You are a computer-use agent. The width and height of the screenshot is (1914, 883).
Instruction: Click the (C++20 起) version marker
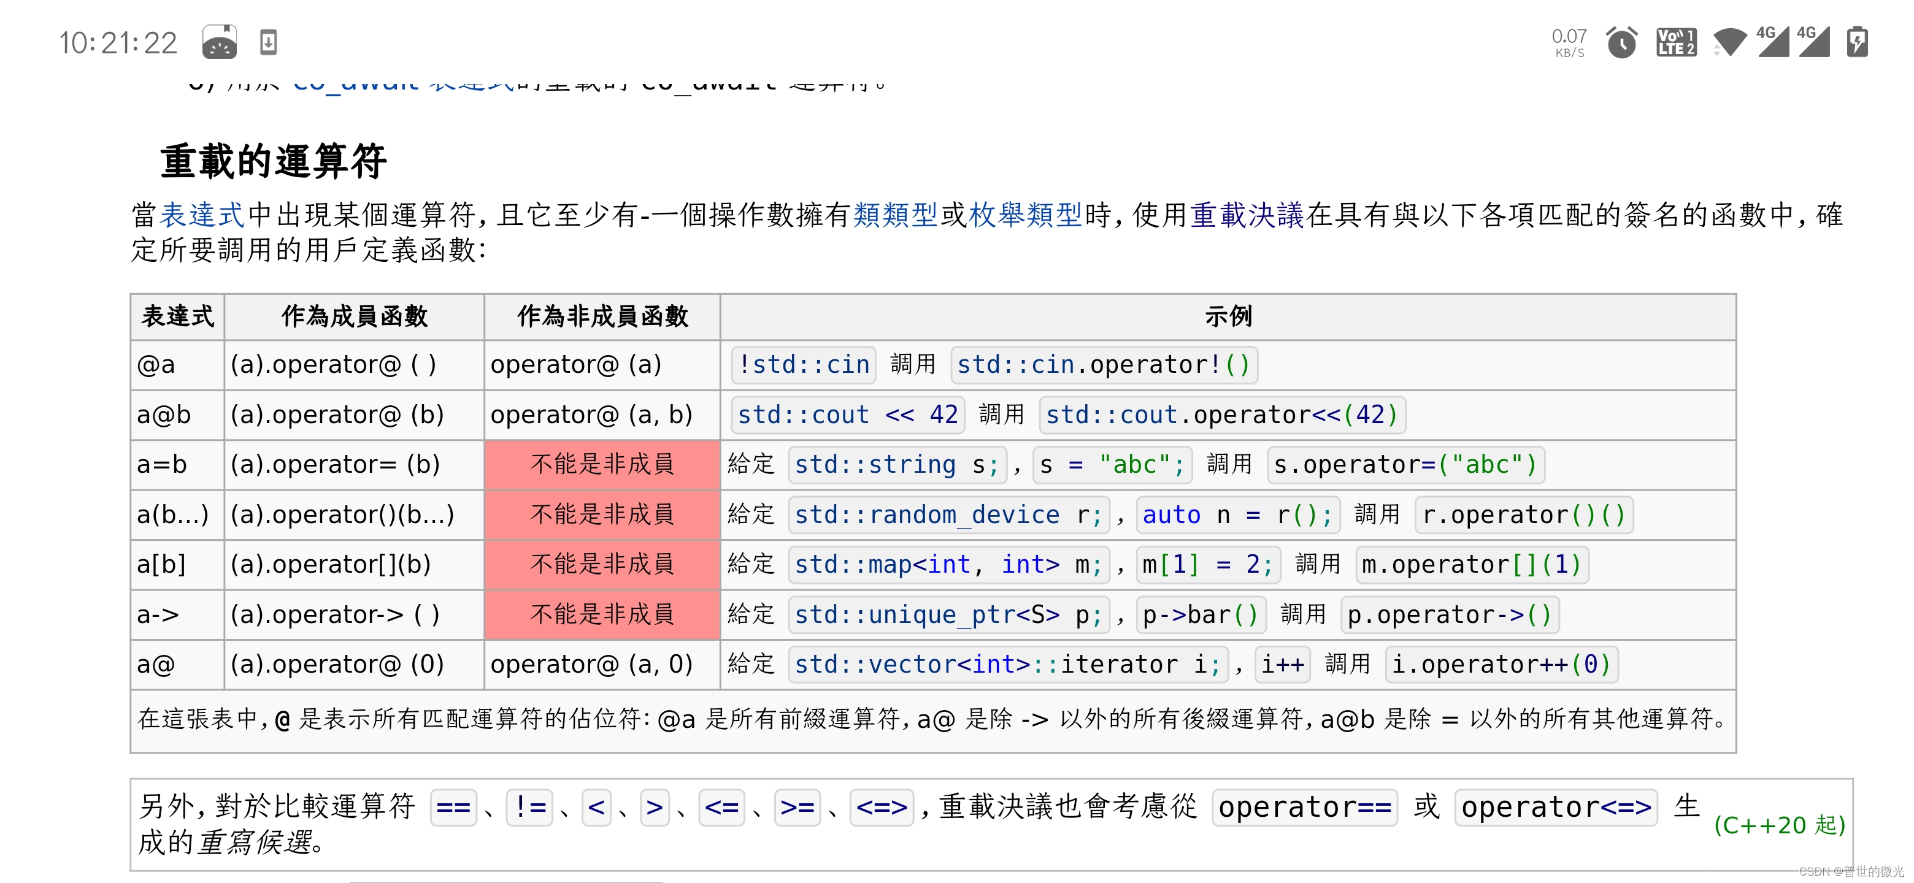point(1780,825)
